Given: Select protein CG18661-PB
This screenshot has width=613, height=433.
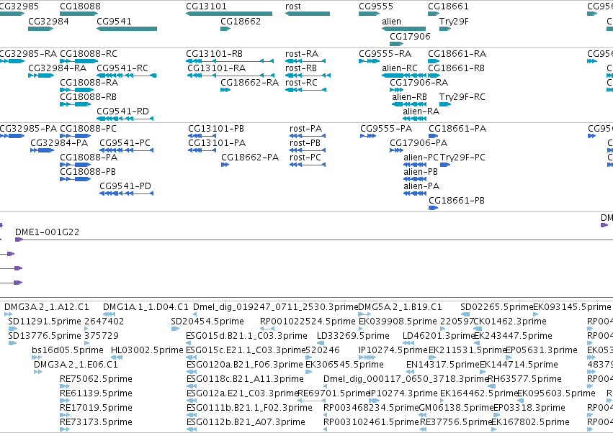Looking at the screenshot, I should (x=457, y=200).
